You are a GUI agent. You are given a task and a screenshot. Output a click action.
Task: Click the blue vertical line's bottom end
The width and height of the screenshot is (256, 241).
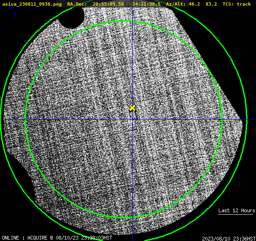pos(132,240)
